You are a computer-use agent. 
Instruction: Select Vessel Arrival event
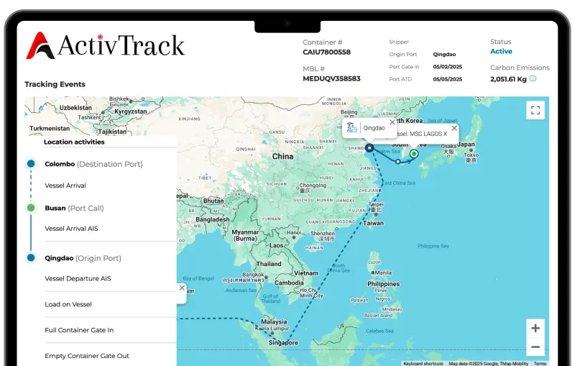[65, 186]
